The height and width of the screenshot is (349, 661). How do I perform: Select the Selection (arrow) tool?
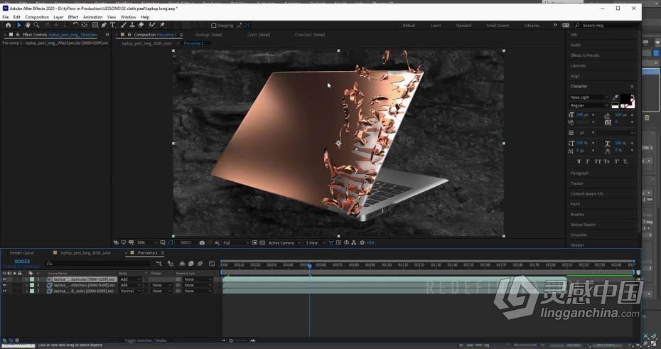[x=19, y=26]
